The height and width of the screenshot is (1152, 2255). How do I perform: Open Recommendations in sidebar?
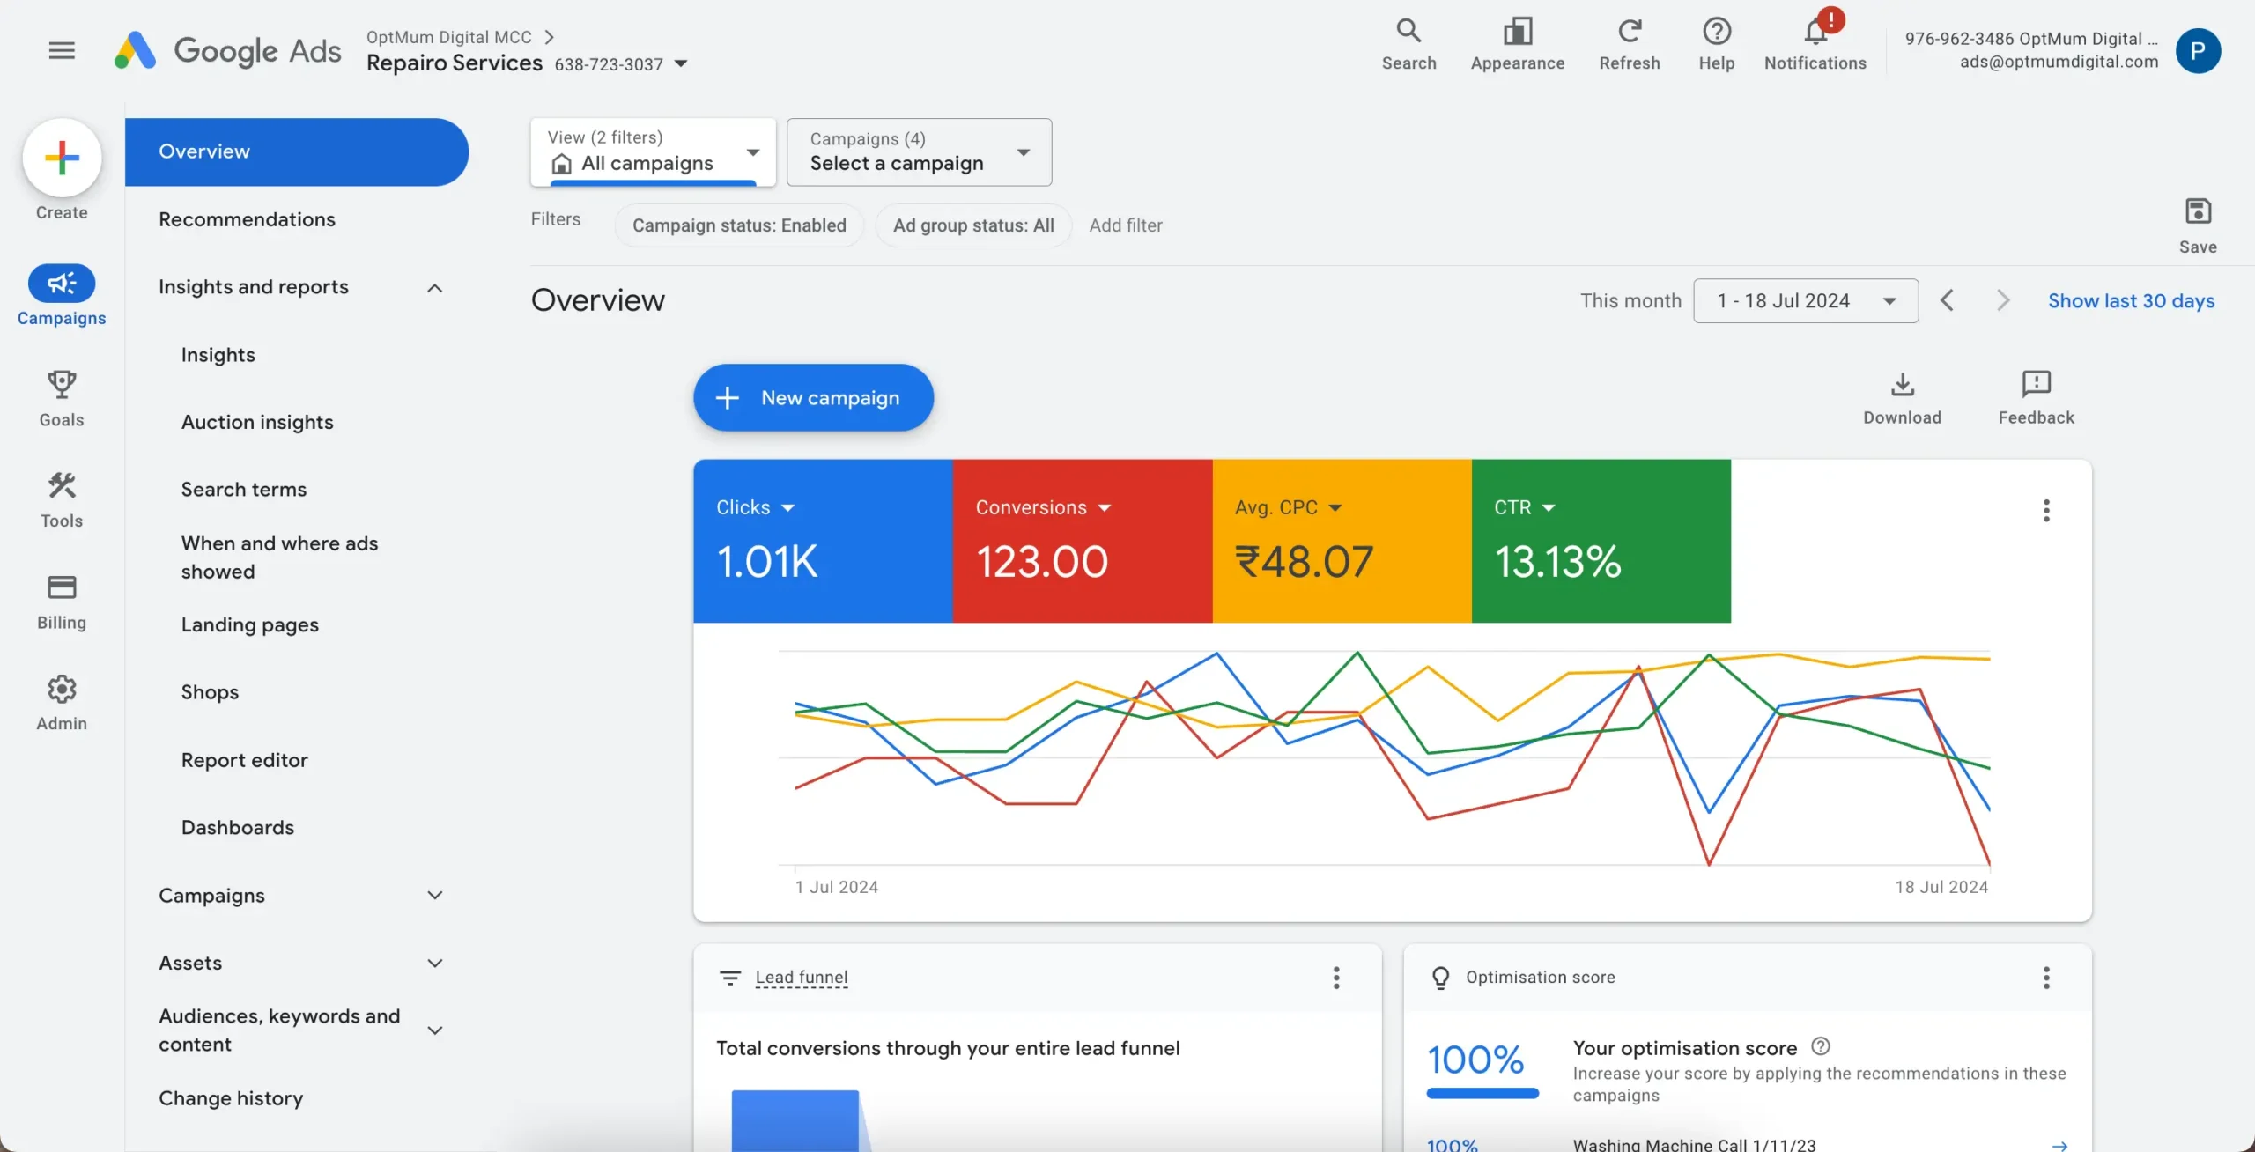point(247,219)
